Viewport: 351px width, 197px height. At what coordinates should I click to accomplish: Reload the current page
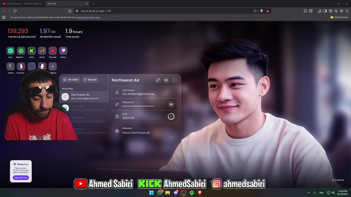[15, 11]
